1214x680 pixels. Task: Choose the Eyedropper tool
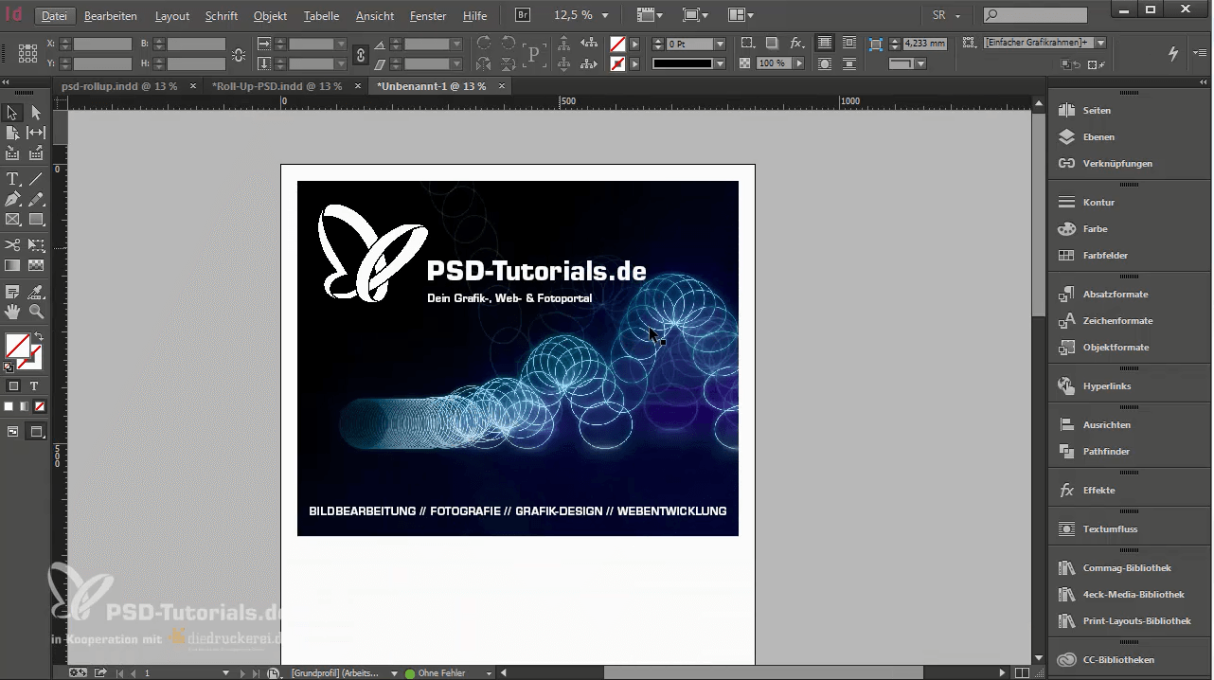(x=36, y=292)
